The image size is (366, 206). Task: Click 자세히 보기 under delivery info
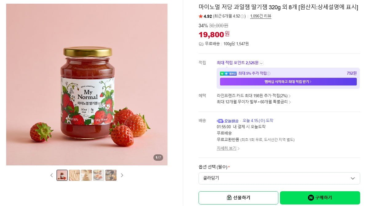pyautogui.click(x=228, y=148)
